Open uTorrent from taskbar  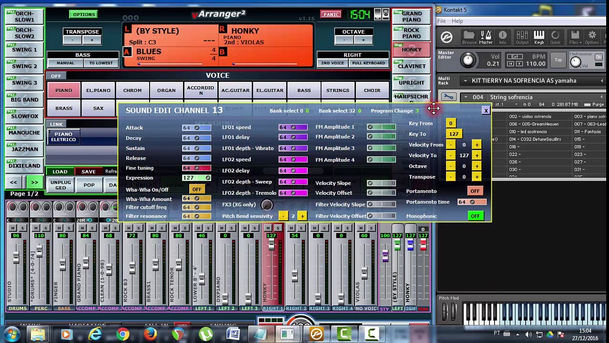[205, 334]
